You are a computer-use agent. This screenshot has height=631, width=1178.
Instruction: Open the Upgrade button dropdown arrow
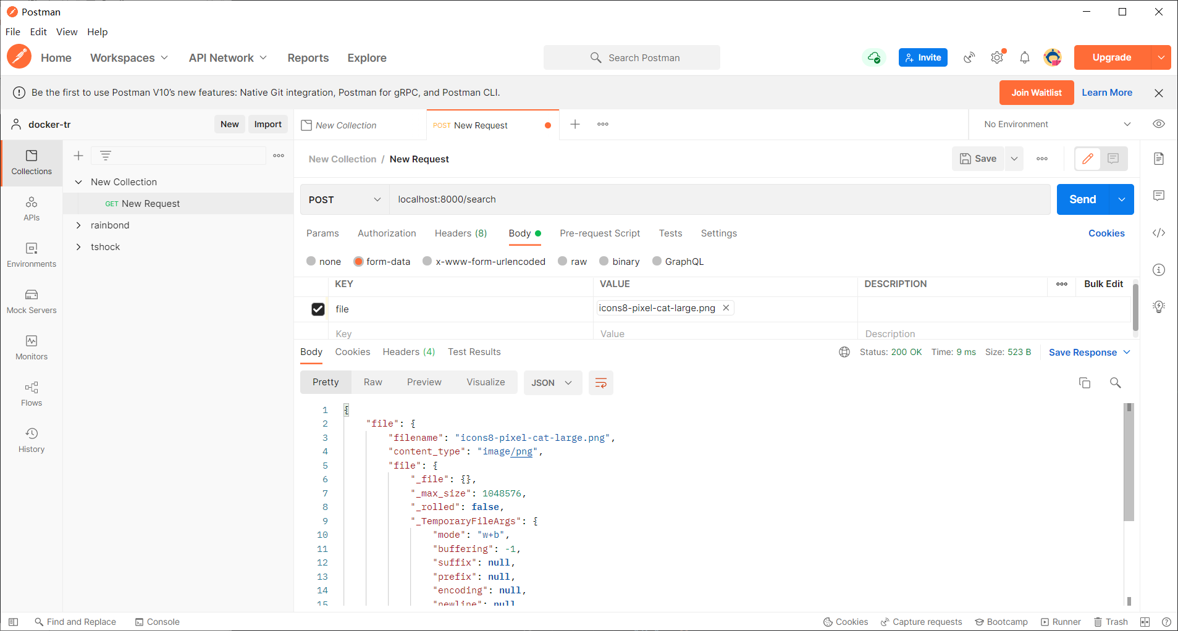[1161, 57]
